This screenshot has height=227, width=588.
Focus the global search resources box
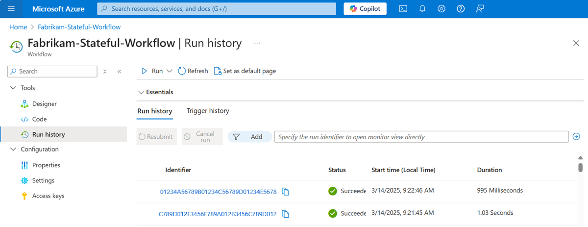pos(217,9)
